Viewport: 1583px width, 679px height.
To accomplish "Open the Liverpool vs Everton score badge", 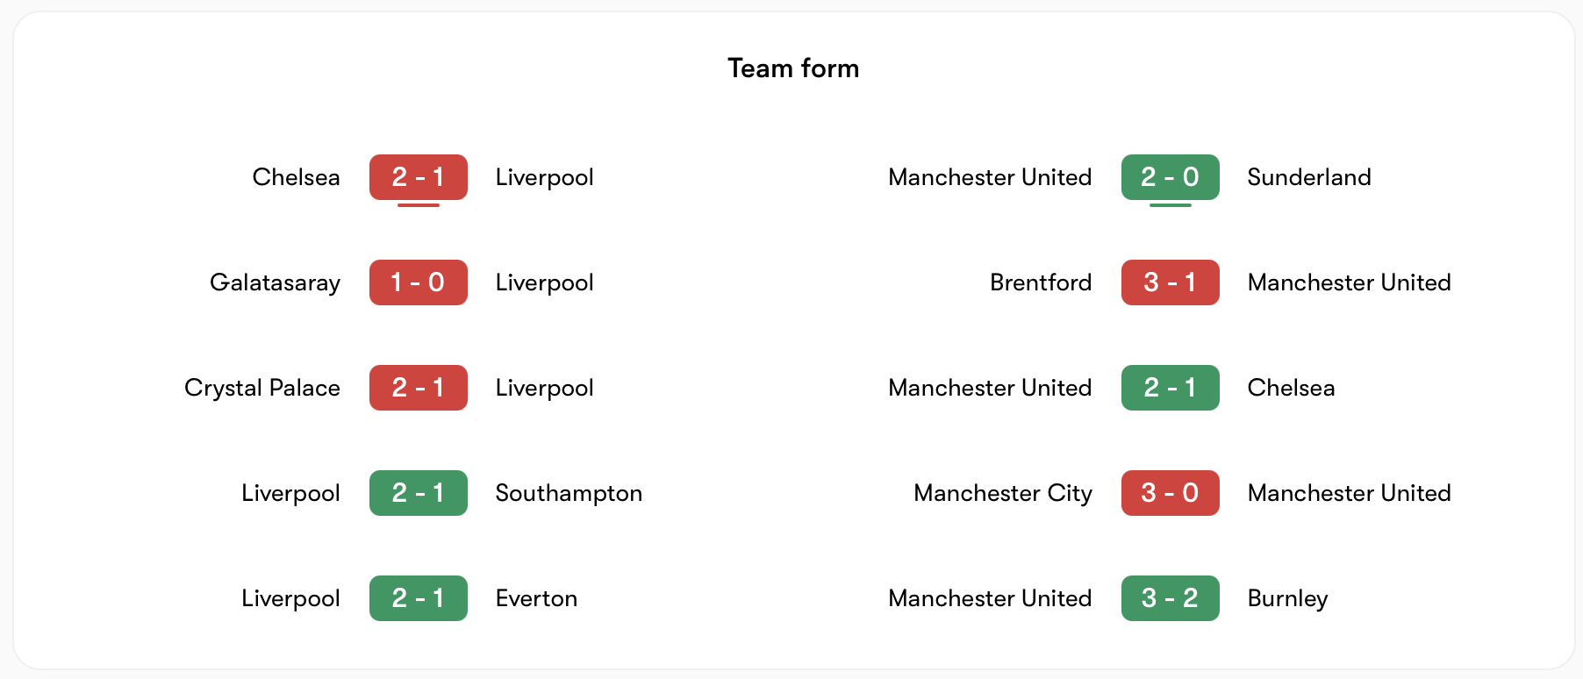I will pos(418,598).
